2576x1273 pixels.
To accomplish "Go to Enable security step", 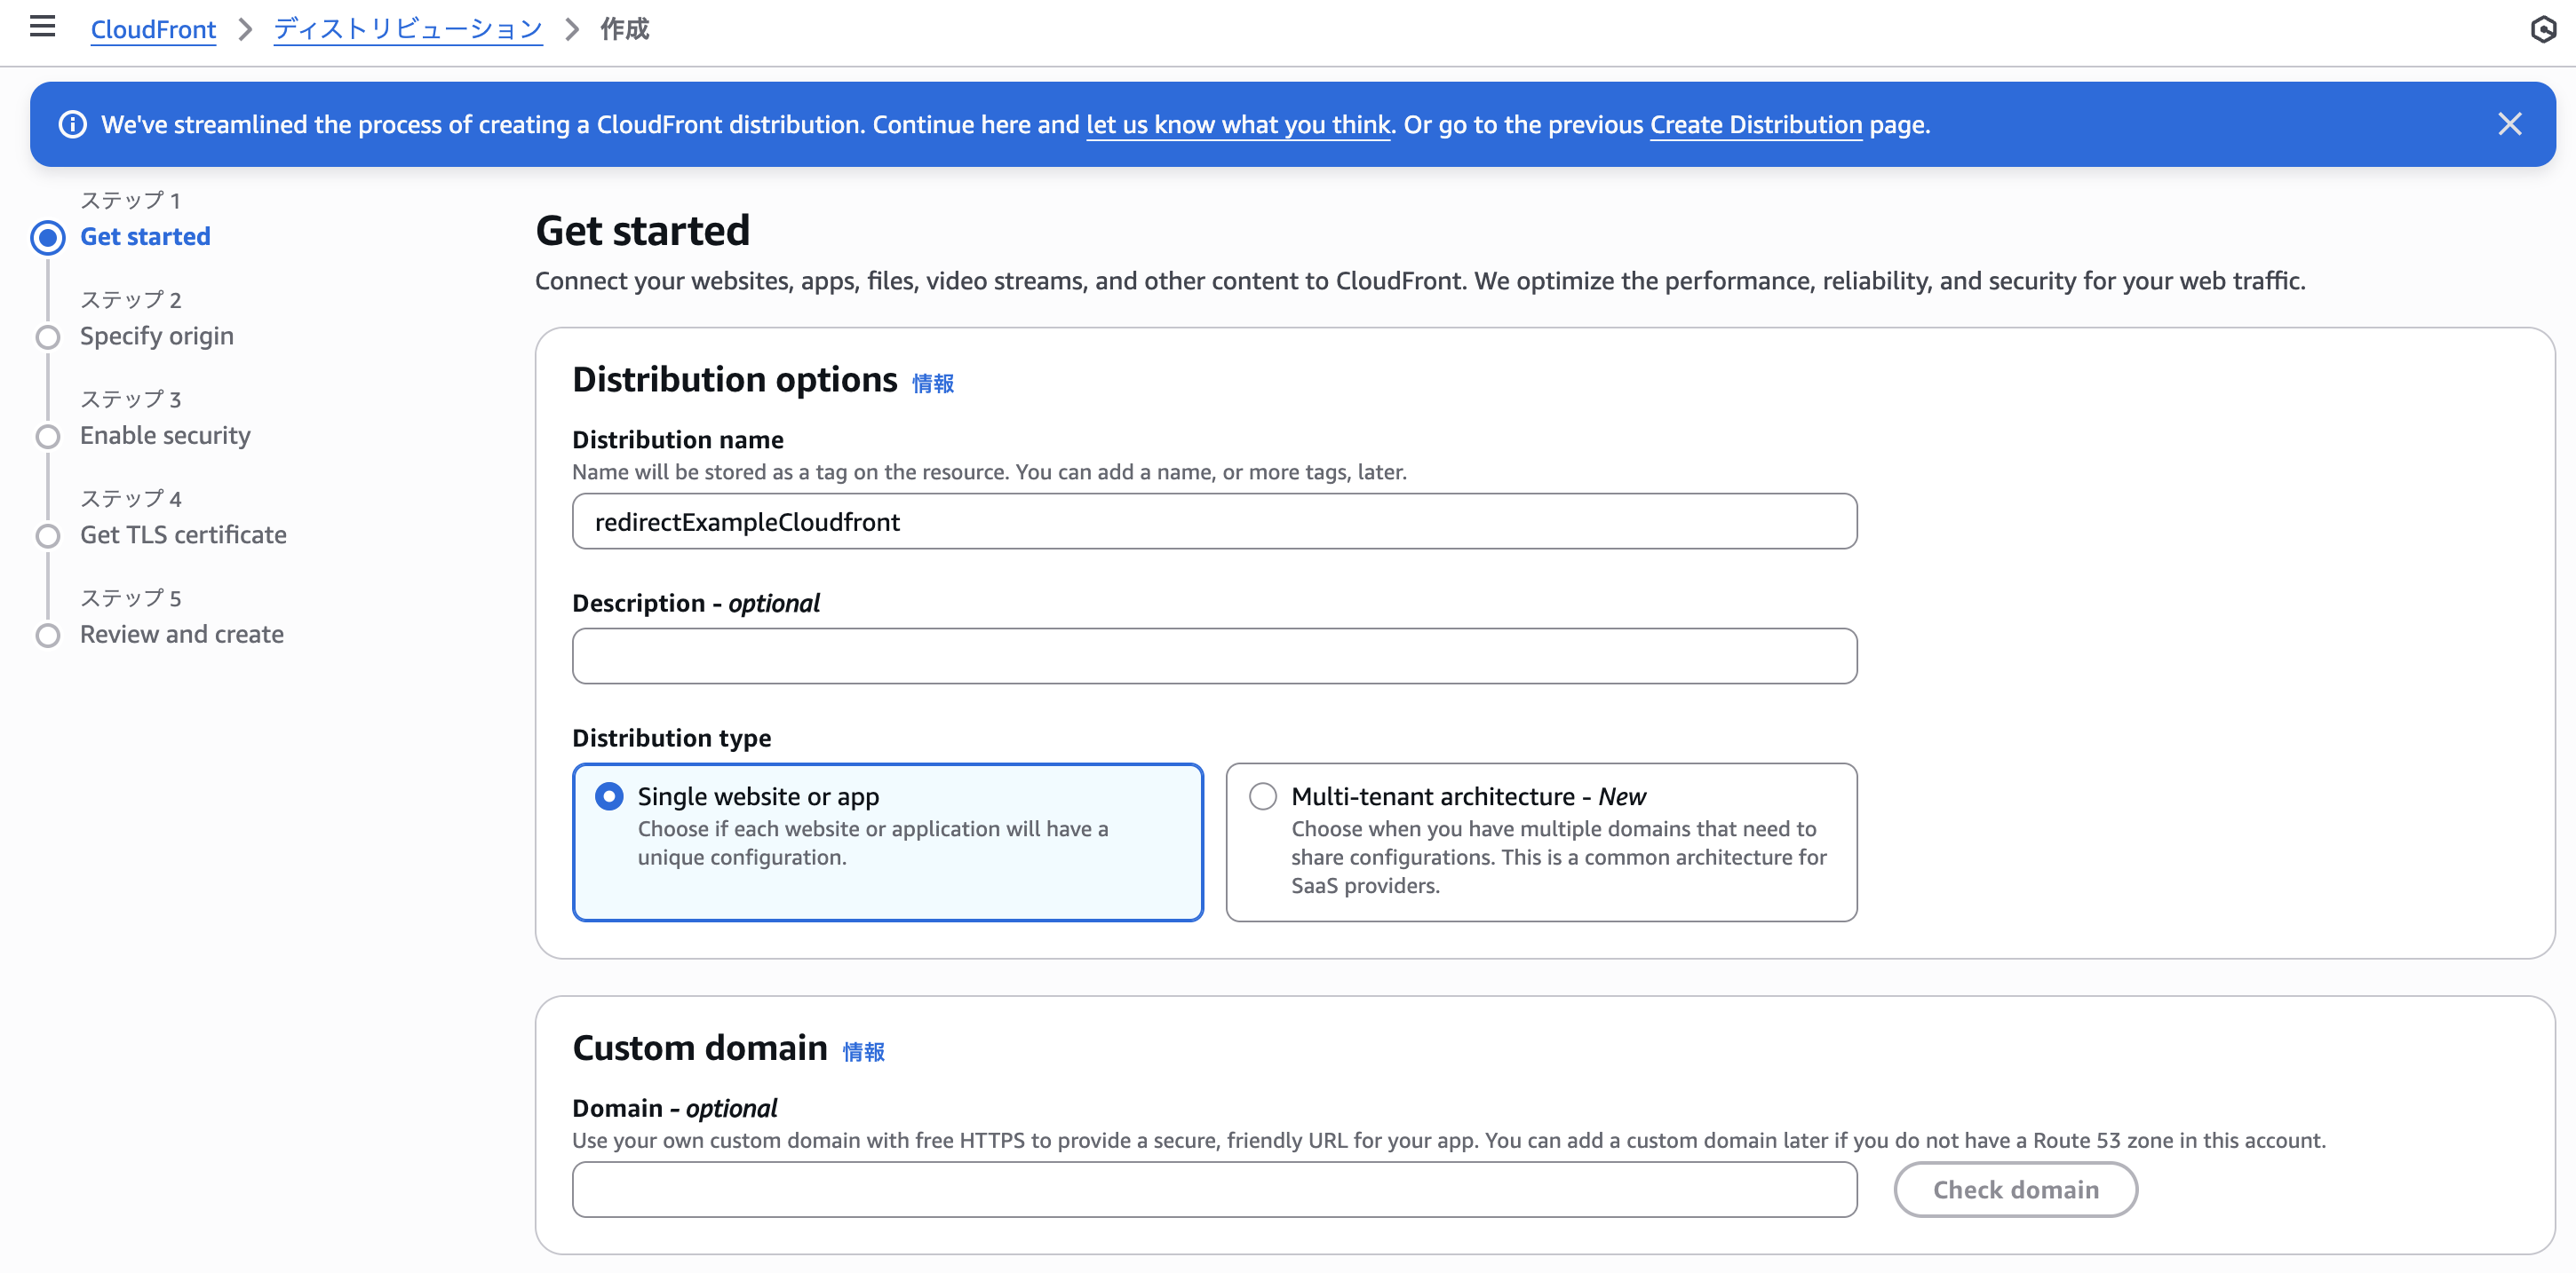I will click(x=165, y=436).
